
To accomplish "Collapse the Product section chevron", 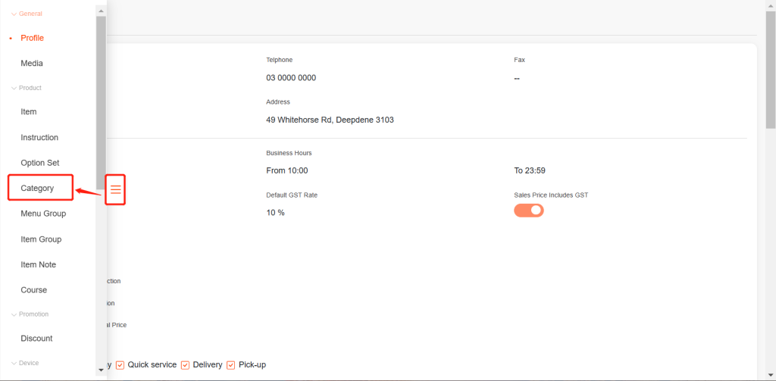I will 14,88.
